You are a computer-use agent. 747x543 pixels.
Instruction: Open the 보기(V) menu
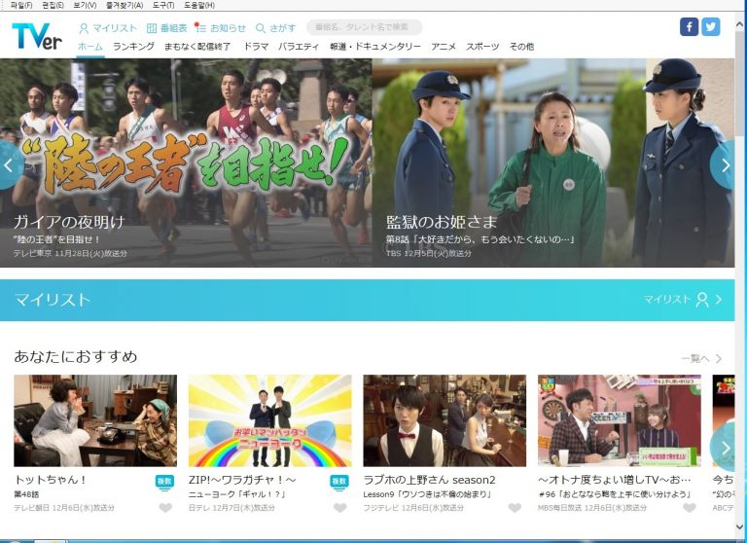click(85, 5)
